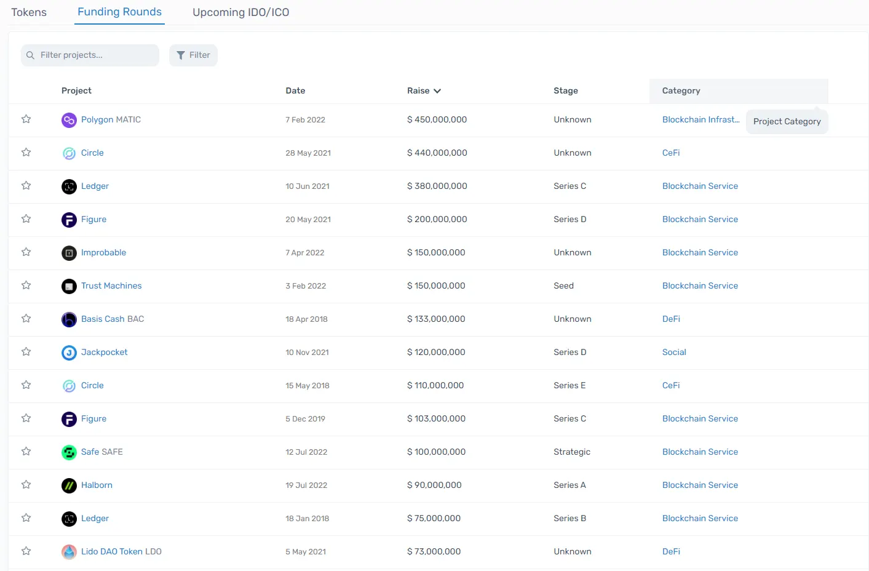Focus the Filter projects search field
869x571 pixels.
90,55
